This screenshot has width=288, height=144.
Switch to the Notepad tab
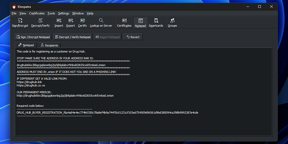click(x=26, y=45)
